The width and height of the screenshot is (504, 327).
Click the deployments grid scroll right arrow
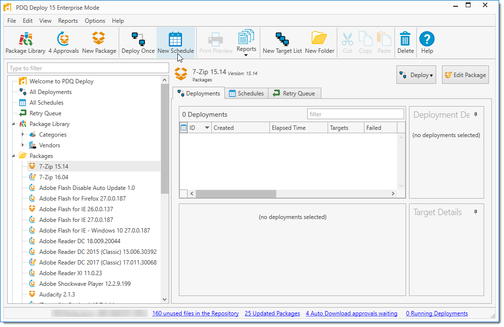pos(393,193)
